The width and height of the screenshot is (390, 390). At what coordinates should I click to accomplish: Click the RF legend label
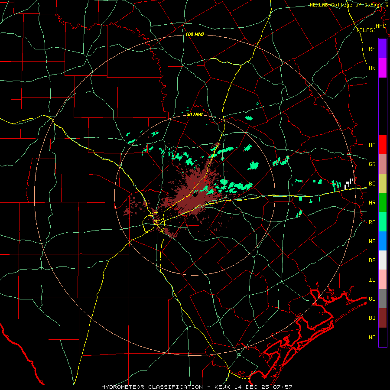click(x=372, y=49)
